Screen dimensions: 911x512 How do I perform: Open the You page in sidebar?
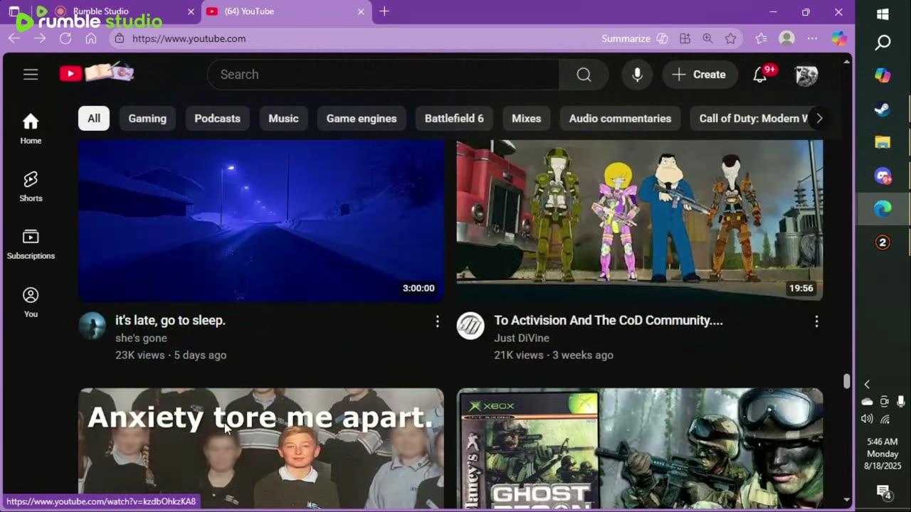click(x=31, y=302)
